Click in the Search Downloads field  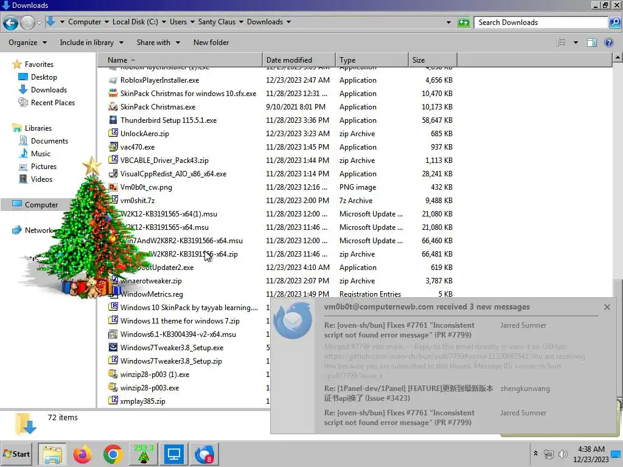pos(541,22)
